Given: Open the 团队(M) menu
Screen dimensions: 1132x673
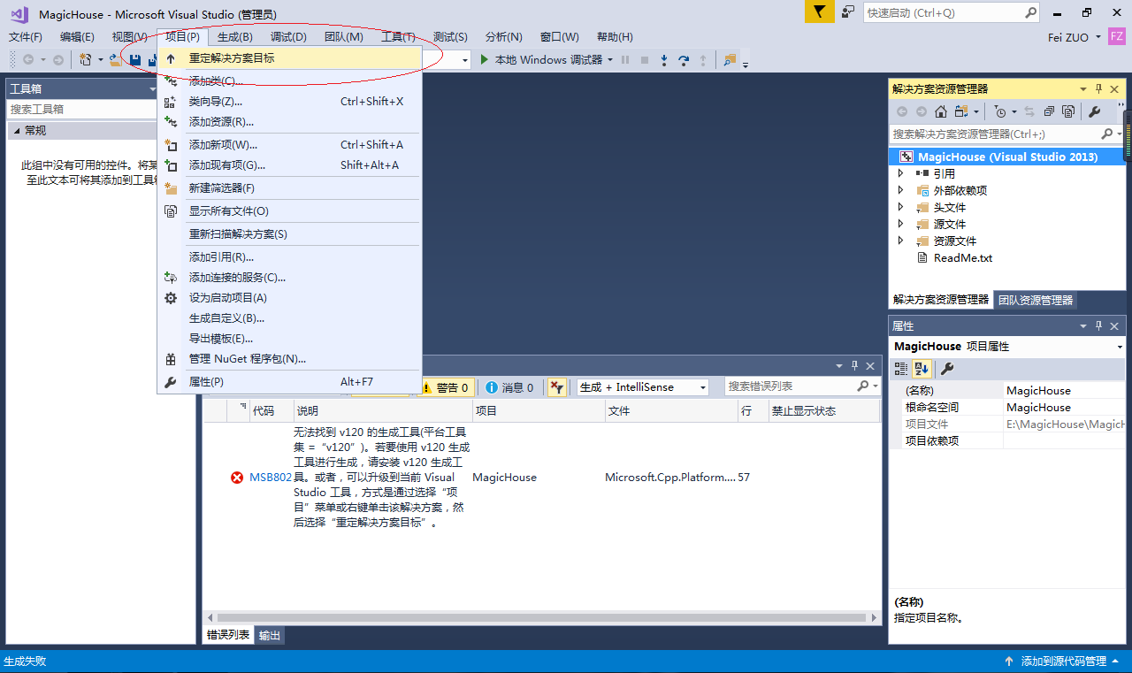Looking at the screenshot, I should point(343,37).
